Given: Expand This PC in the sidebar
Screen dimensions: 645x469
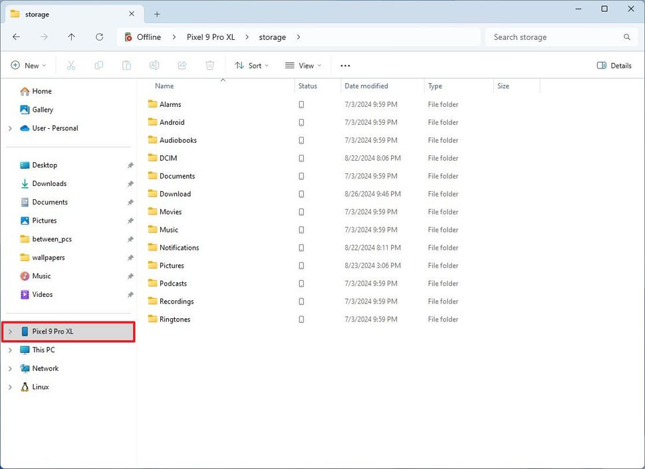Looking at the screenshot, I should (11, 349).
